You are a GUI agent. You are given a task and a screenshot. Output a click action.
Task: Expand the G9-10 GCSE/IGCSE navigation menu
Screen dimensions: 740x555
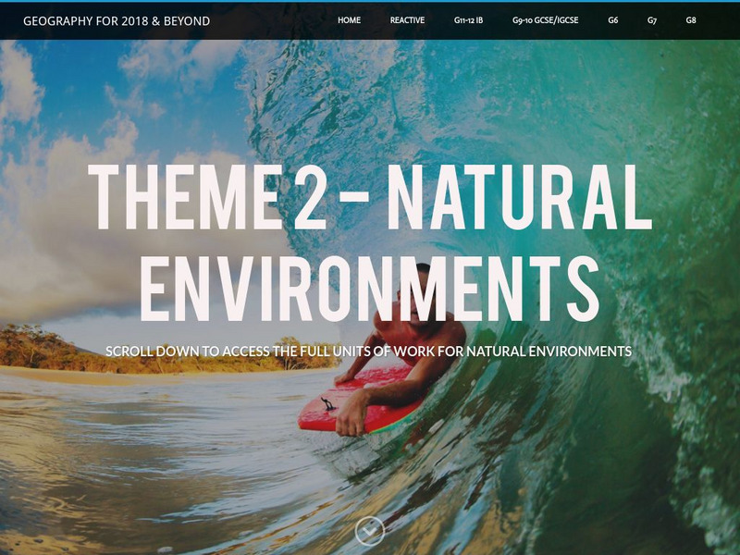(546, 20)
